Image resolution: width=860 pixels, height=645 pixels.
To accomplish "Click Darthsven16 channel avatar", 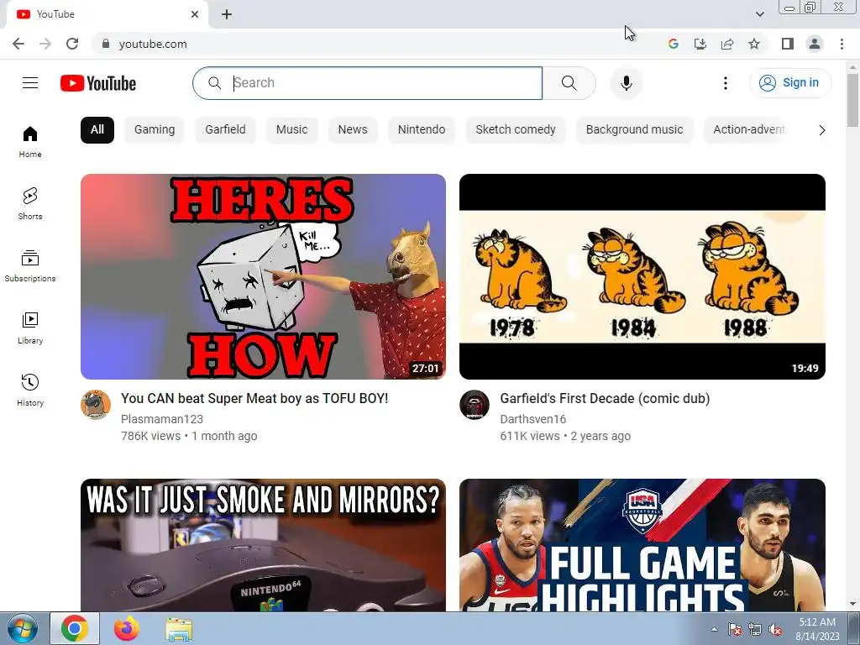I will [475, 405].
